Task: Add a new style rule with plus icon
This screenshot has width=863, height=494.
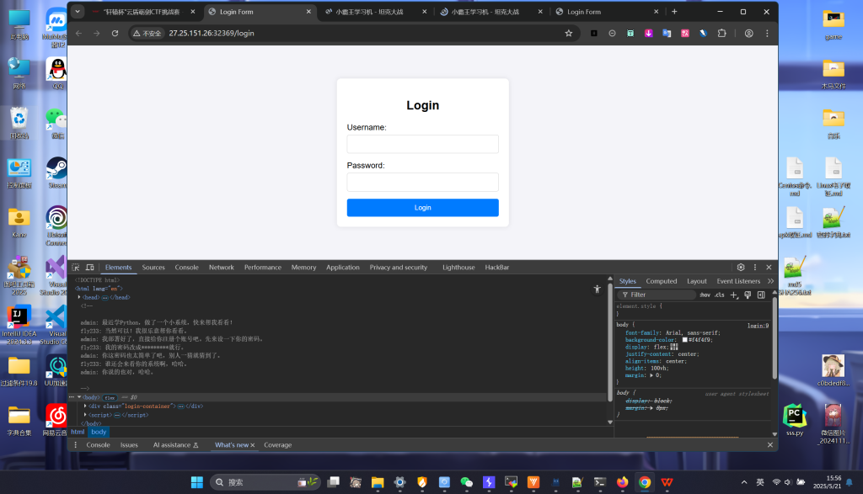Action: (x=734, y=295)
